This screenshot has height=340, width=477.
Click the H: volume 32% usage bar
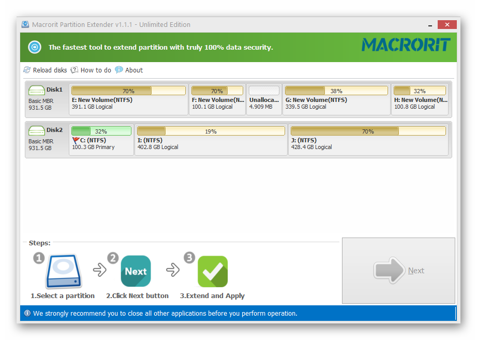[420, 91]
